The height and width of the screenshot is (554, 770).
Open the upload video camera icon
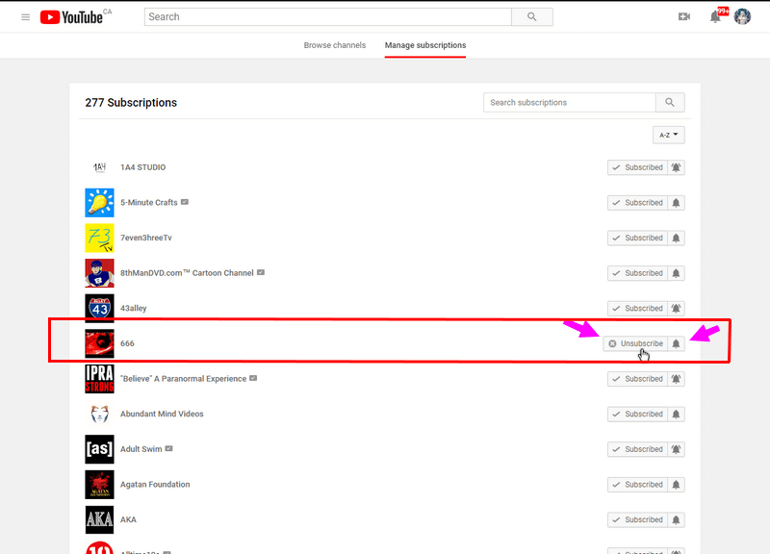point(684,16)
